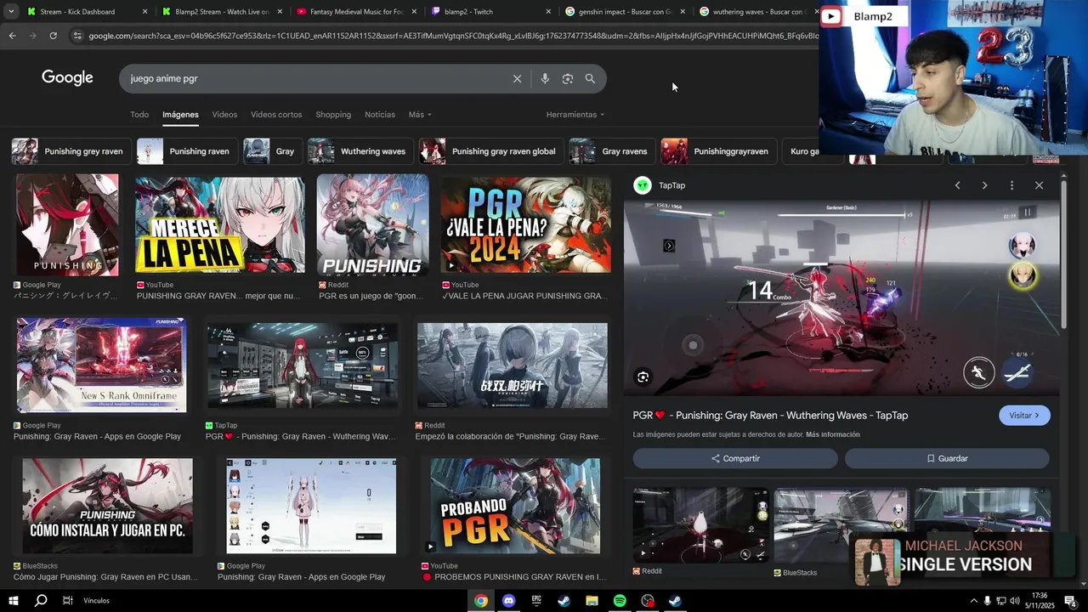Switch to Chrome on the taskbar
1088x612 pixels.
(481, 601)
